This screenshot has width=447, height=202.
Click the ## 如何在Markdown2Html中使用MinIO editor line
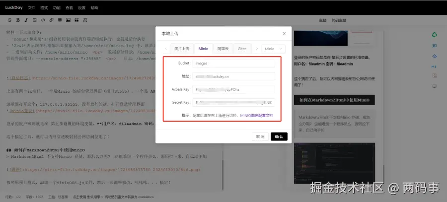pyautogui.click(x=46, y=150)
